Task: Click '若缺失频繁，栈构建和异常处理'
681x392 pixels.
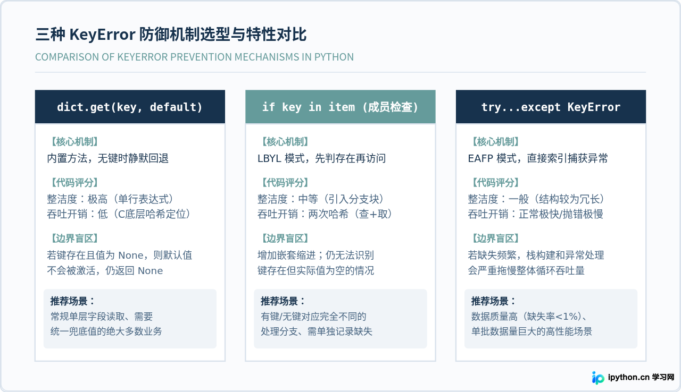Action: (x=536, y=255)
